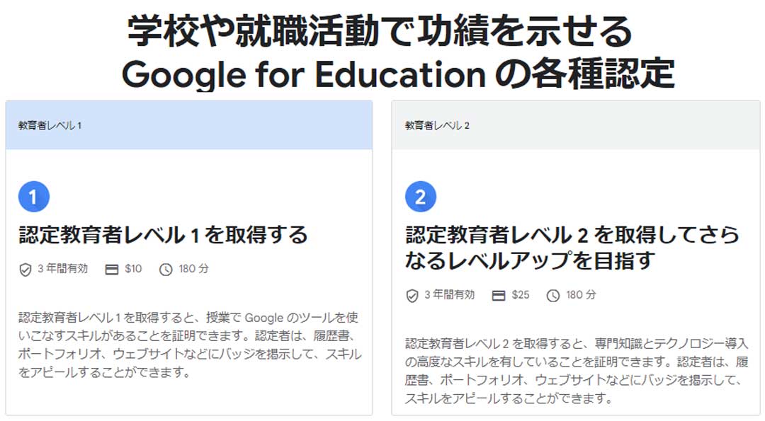
Task: Click shield icon in the Level 2 card
Action: pos(412,295)
